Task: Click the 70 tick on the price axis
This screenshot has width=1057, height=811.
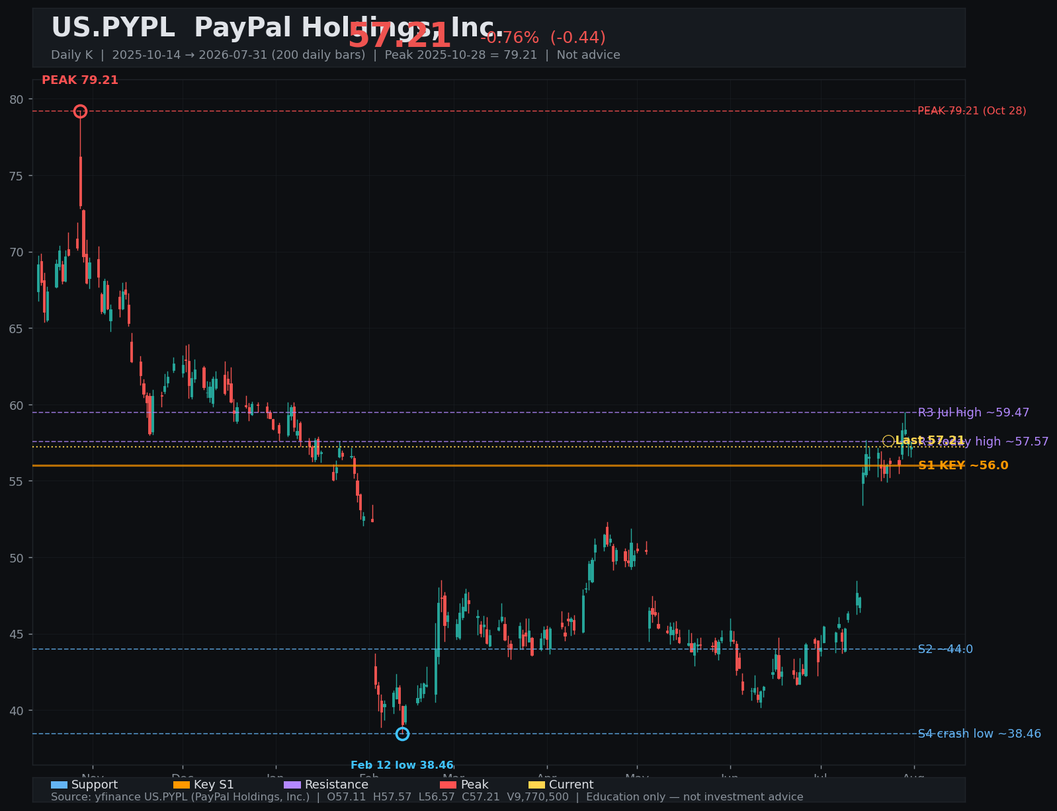Action: point(17,252)
